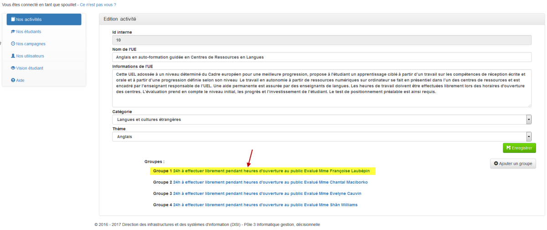Click the user icon beside Nos utilisateurs
Screen dimensions: 547x230
tap(13, 56)
